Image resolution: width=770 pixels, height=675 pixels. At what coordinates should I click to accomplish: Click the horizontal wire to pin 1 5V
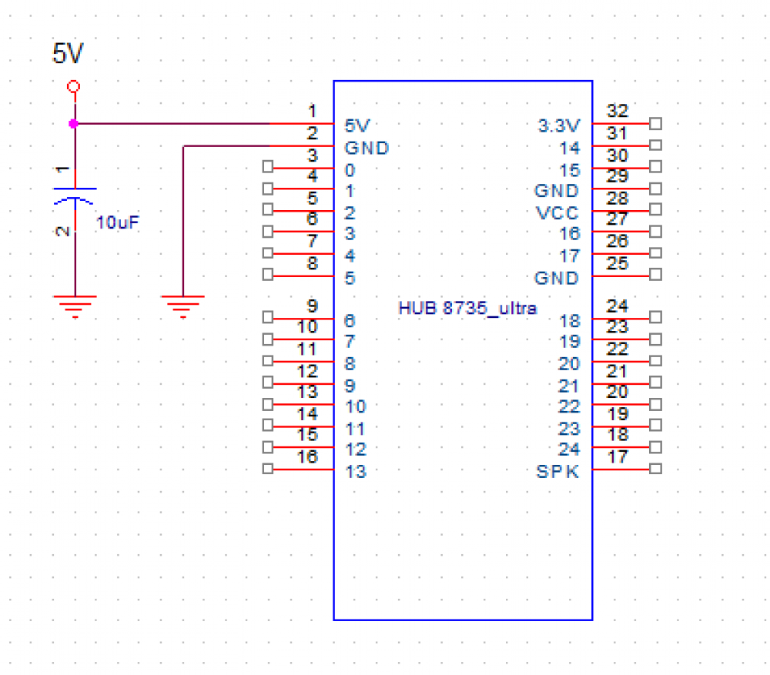coord(177,123)
